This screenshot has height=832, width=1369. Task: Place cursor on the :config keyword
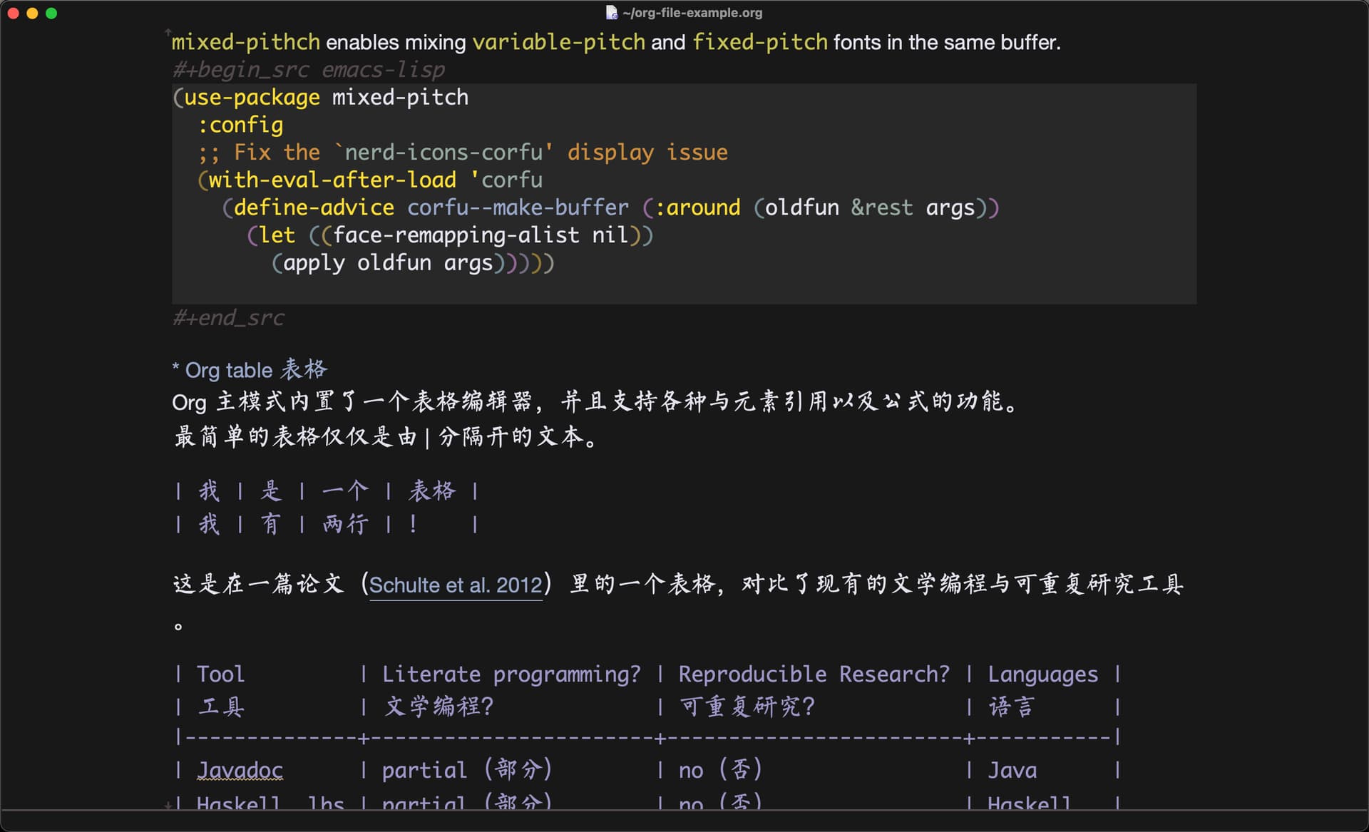(240, 125)
